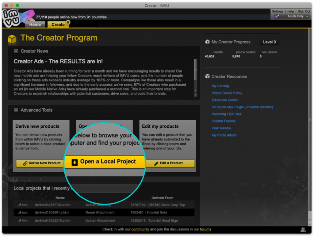Click the community link in footer
Screen dimensions: 314x237
click(140, 229)
